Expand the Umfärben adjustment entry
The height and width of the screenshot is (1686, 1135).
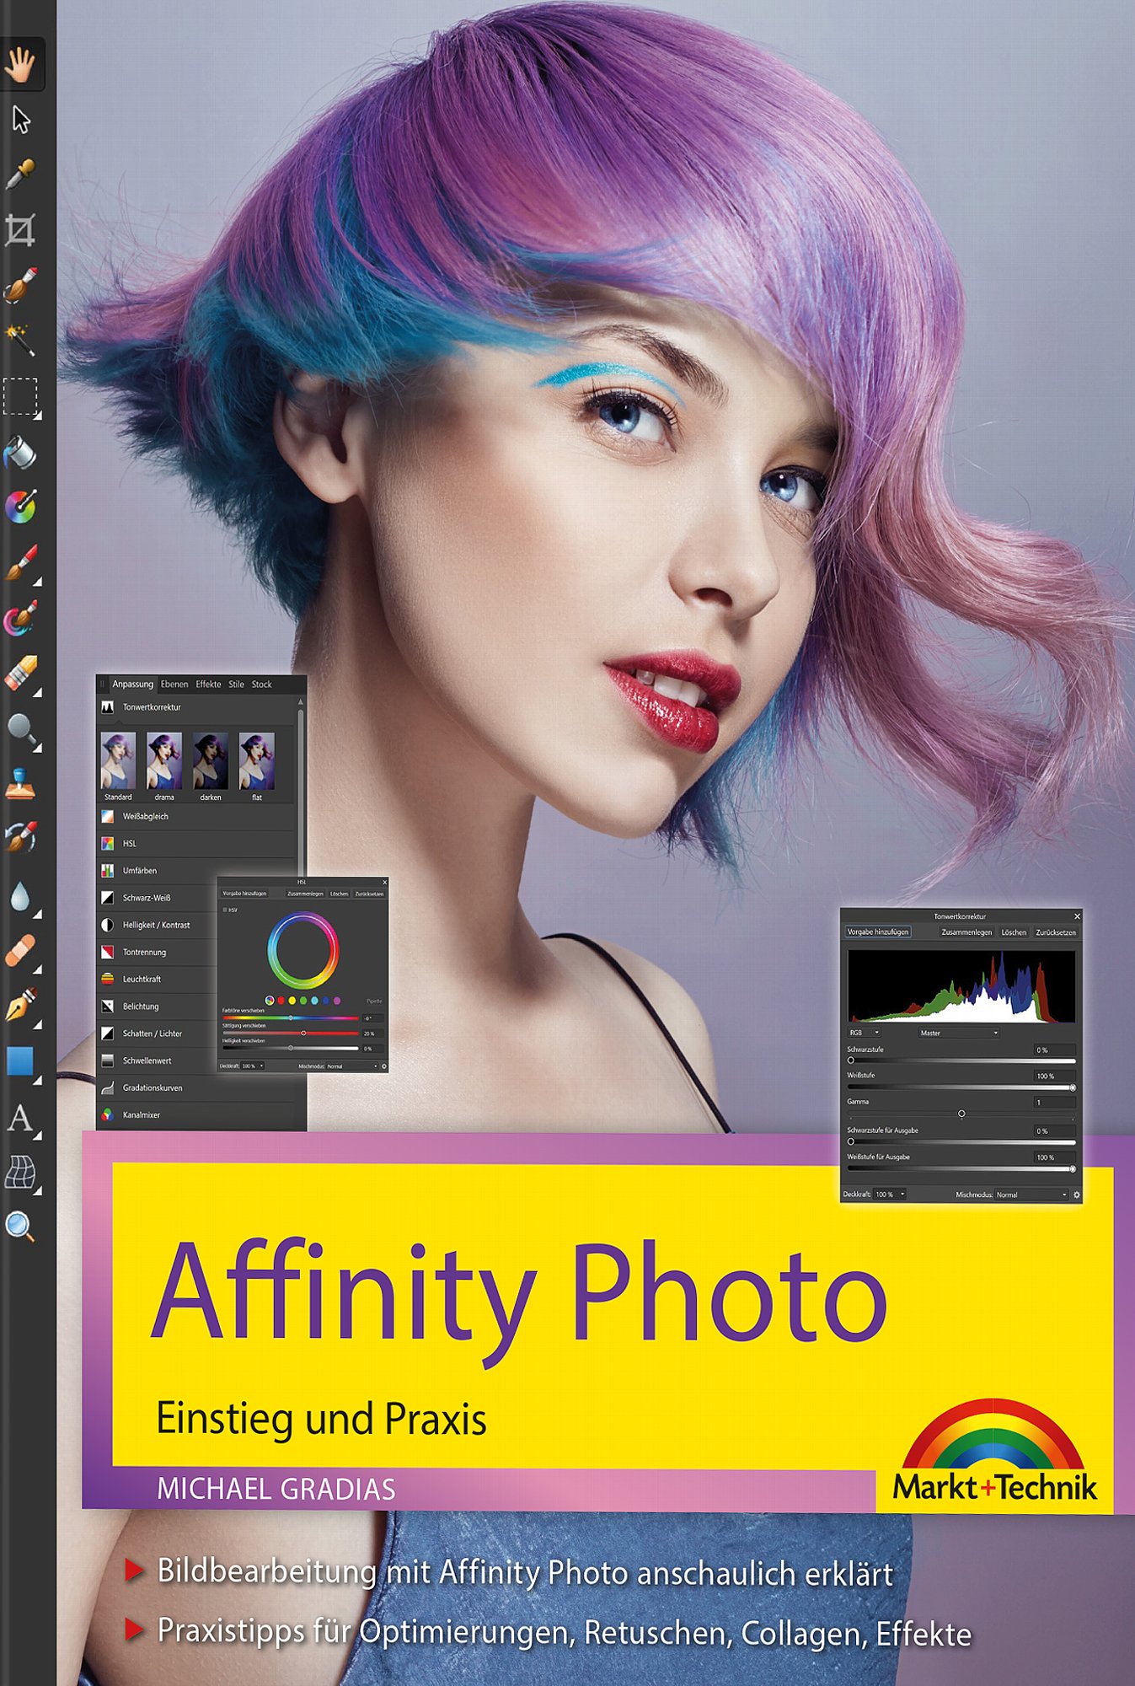(x=196, y=870)
